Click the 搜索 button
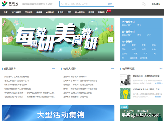164x121 pixels. 110,4
